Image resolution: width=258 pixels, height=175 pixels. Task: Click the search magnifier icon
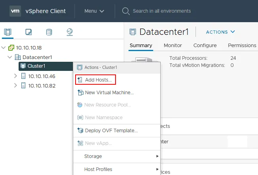click(x=126, y=11)
